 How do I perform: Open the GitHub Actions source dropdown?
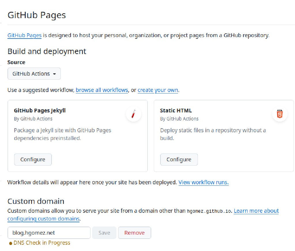[x=34, y=74]
